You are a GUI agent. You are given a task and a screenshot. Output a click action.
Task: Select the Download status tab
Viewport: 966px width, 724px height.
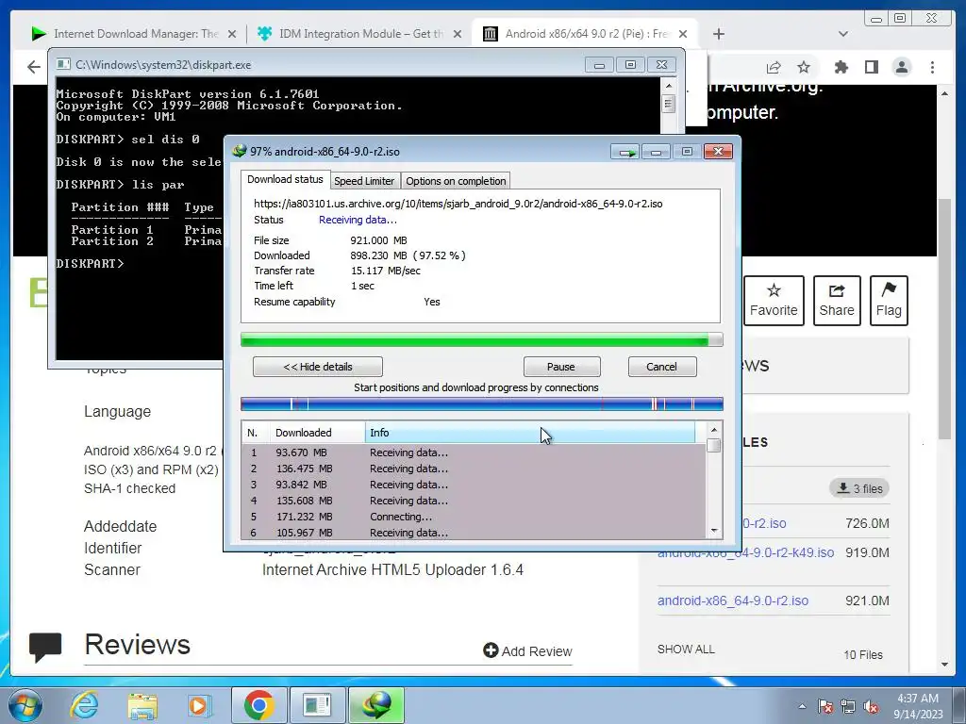tap(285, 179)
